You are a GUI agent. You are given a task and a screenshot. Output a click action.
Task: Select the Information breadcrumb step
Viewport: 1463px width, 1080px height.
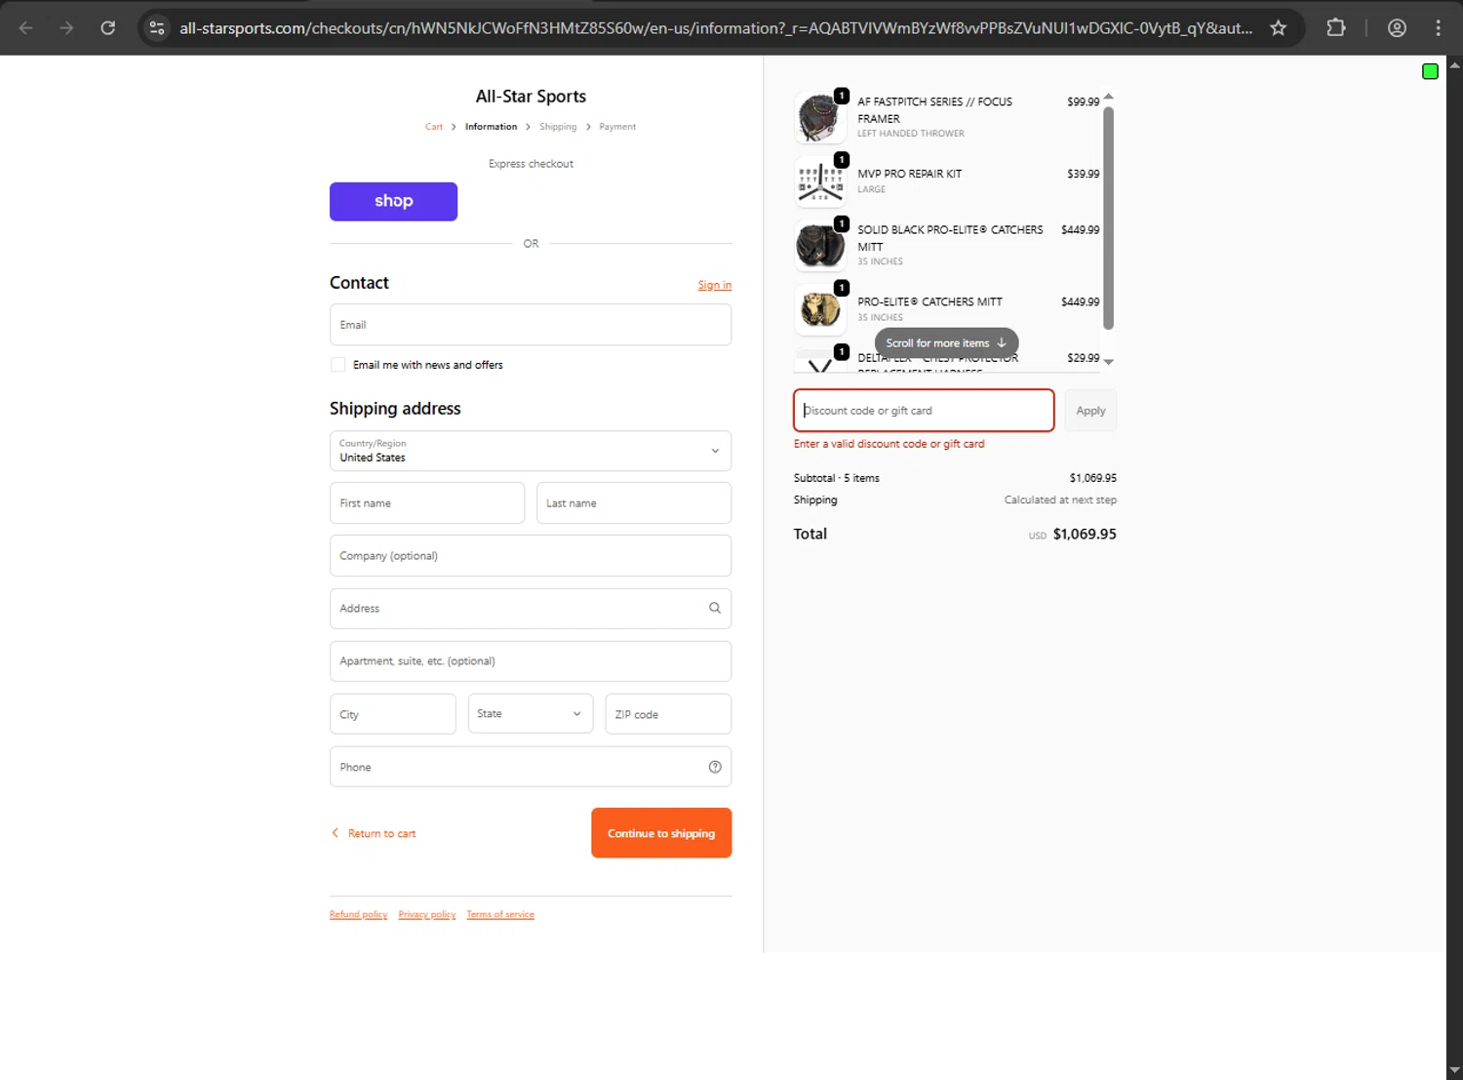491,127
